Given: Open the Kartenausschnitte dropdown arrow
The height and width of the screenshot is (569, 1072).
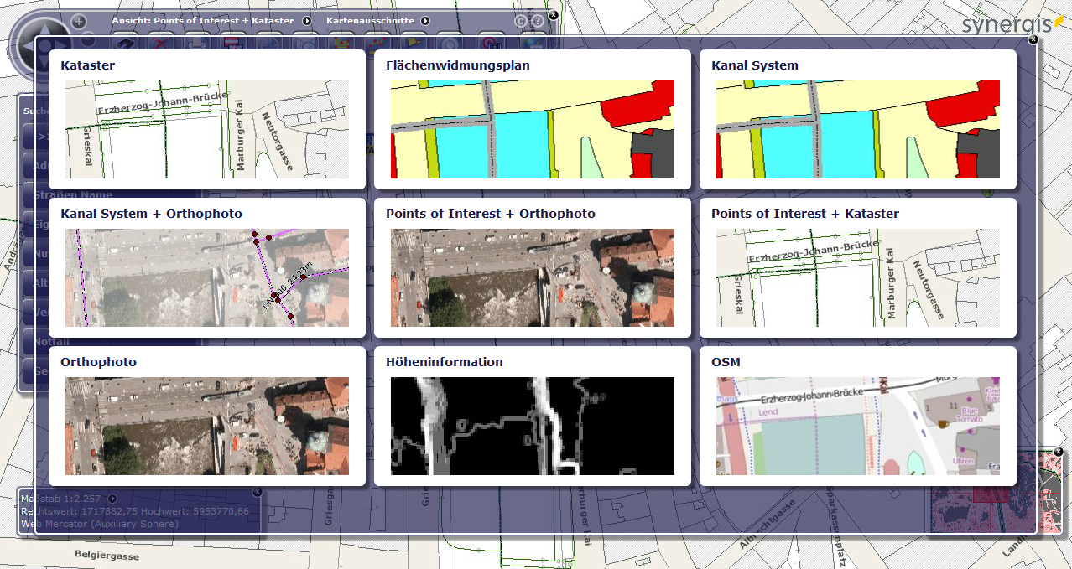Looking at the screenshot, I should [425, 20].
